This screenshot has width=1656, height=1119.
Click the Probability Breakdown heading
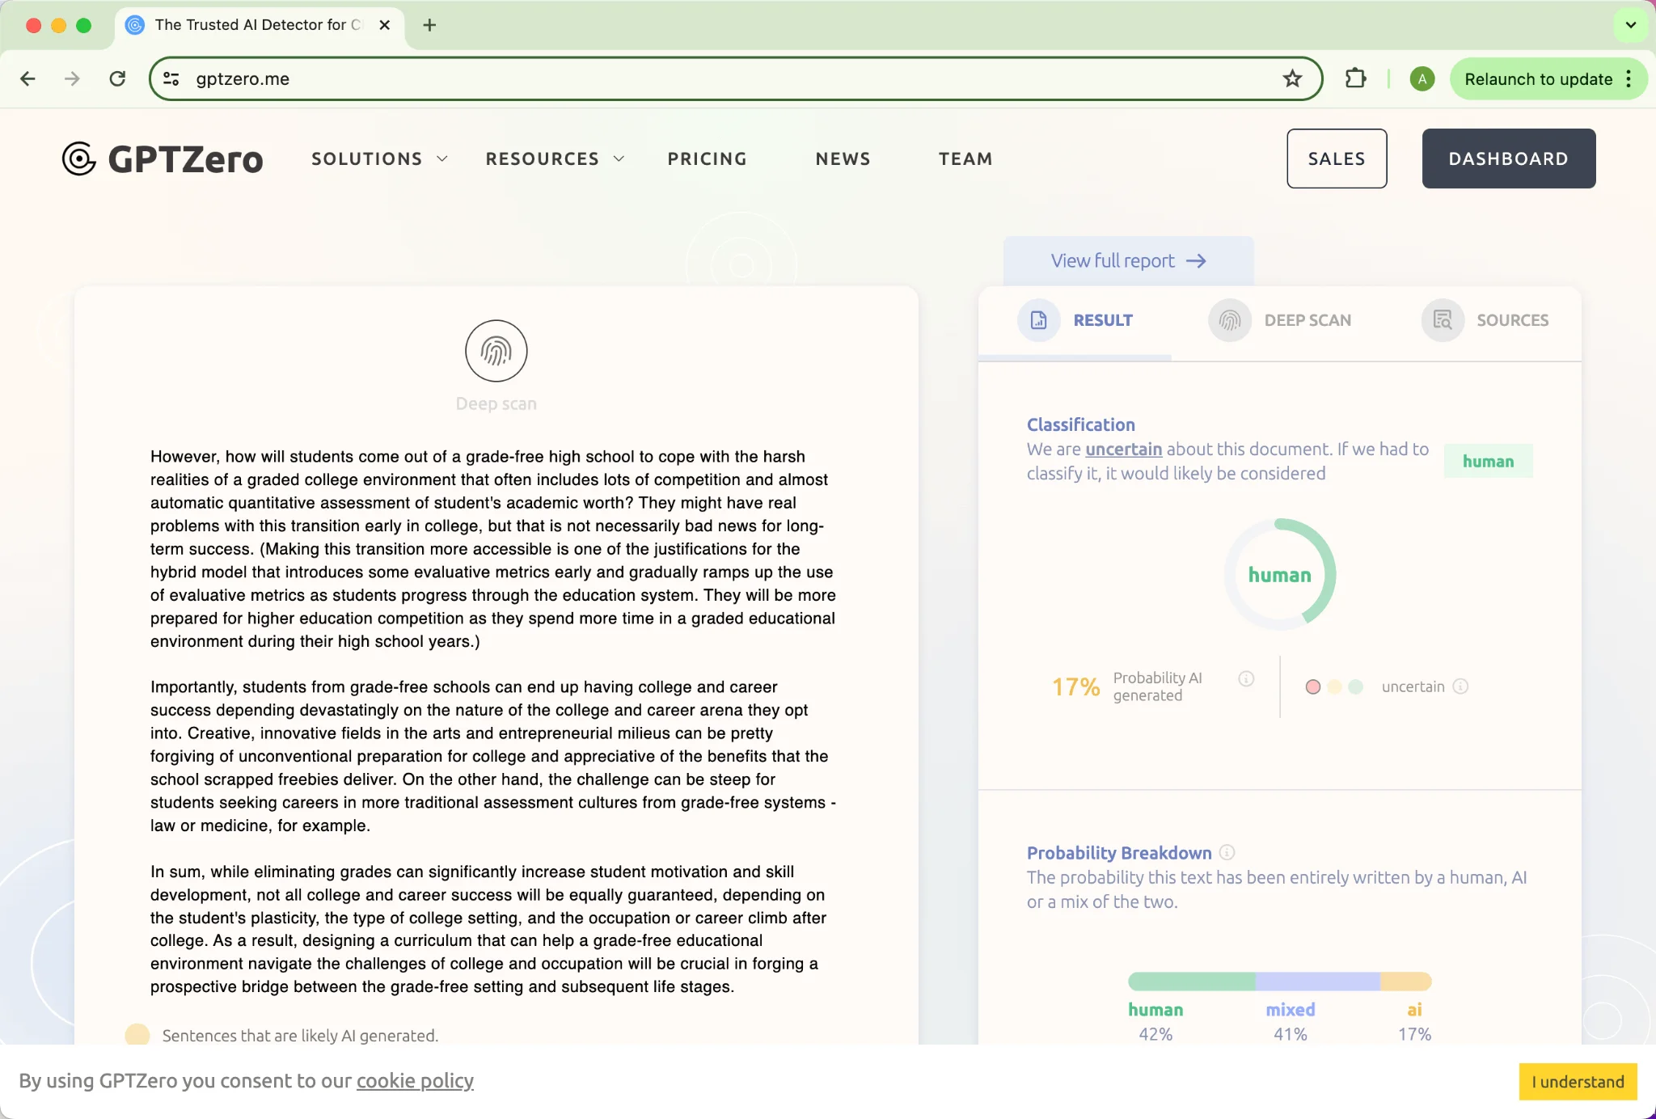(x=1119, y=852)
